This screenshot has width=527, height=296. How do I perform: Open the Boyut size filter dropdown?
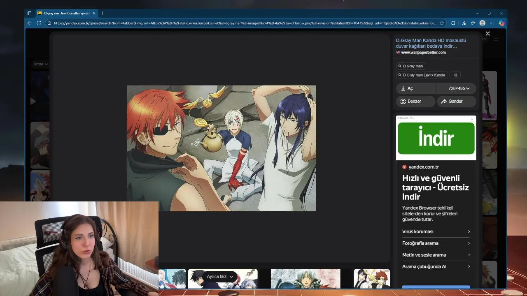tap(41, 64)
